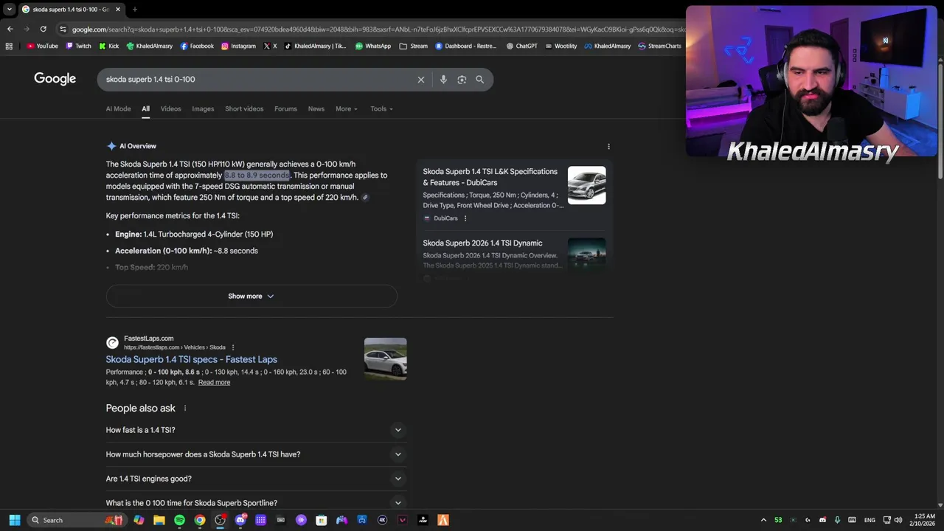Click the volume speaker tray icon
The image size is (944, 531).
coord(898,520)
